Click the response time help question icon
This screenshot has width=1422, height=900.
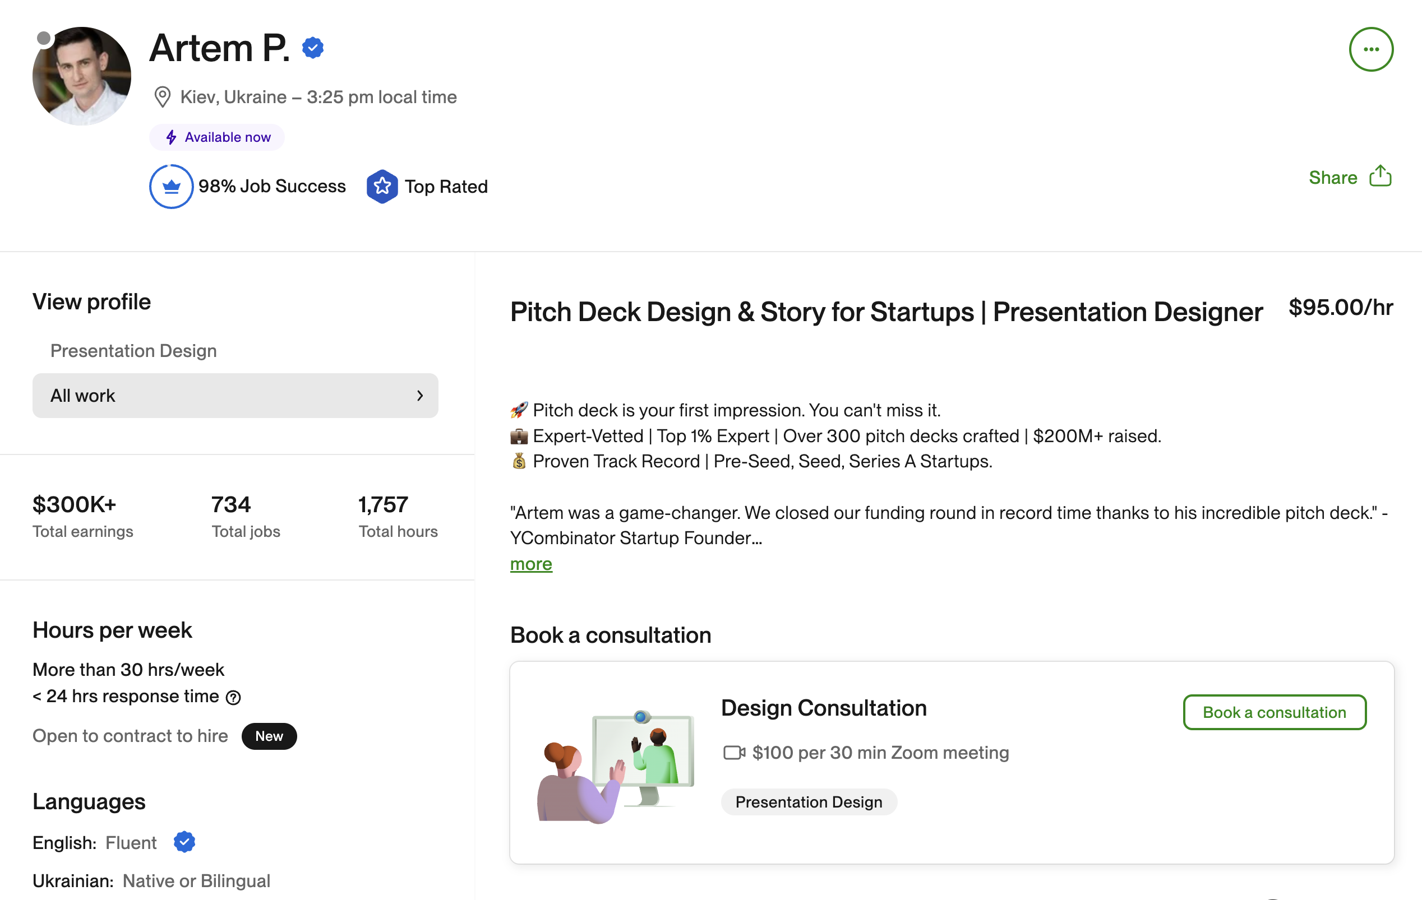pyautogui.click(x=234, y=698)
